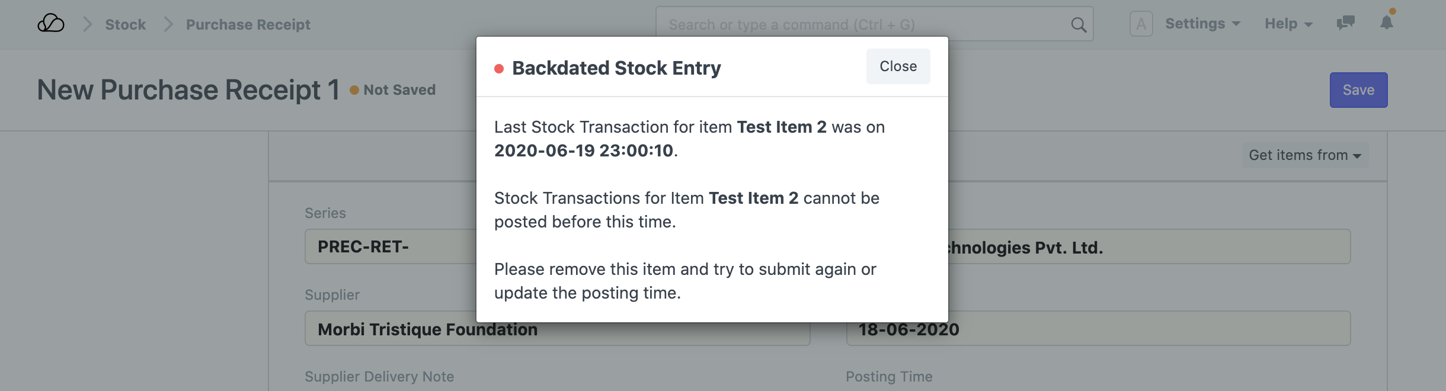Click the Series field showing PREC-RET-
This screenshot has height=391, width=1446.
[x=391, y=246]
